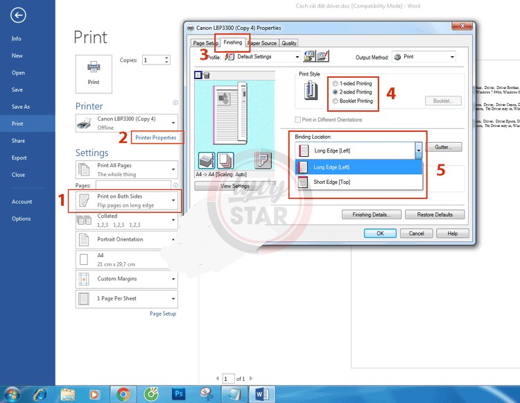Click Cancel in the printer properties dialog
Image resolution: width=520 pixels, height=403 pixels.
pyautogui.click(x=416, y=234)
